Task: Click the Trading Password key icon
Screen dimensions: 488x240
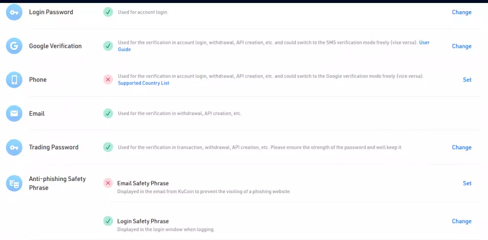Action: coord(14,147)
